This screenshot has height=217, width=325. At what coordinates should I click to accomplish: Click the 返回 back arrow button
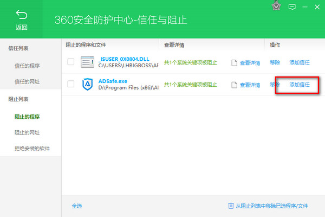21,20
